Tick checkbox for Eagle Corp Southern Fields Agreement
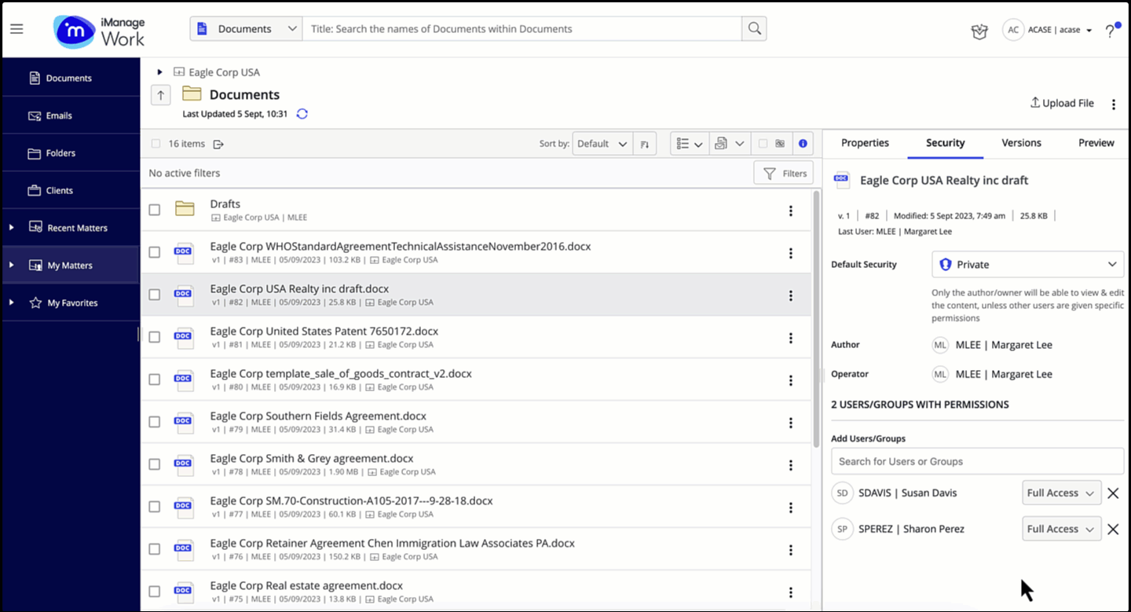Screen dimensions: 1131x612 pyautogui.click(x=155, y=422)
